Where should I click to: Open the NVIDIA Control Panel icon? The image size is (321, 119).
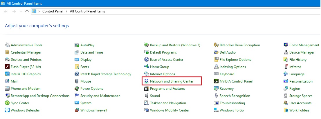(x=216, y=81)
